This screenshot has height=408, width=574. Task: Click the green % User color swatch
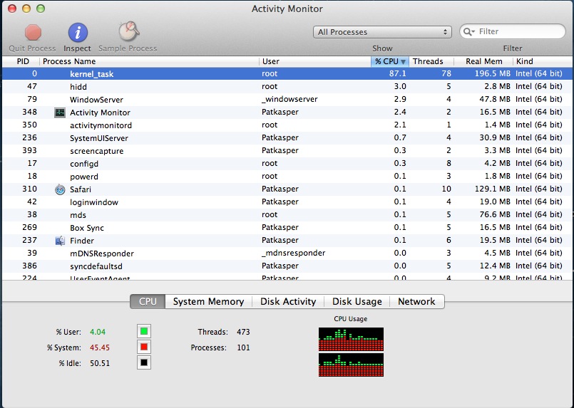click(x=144, y=331)
